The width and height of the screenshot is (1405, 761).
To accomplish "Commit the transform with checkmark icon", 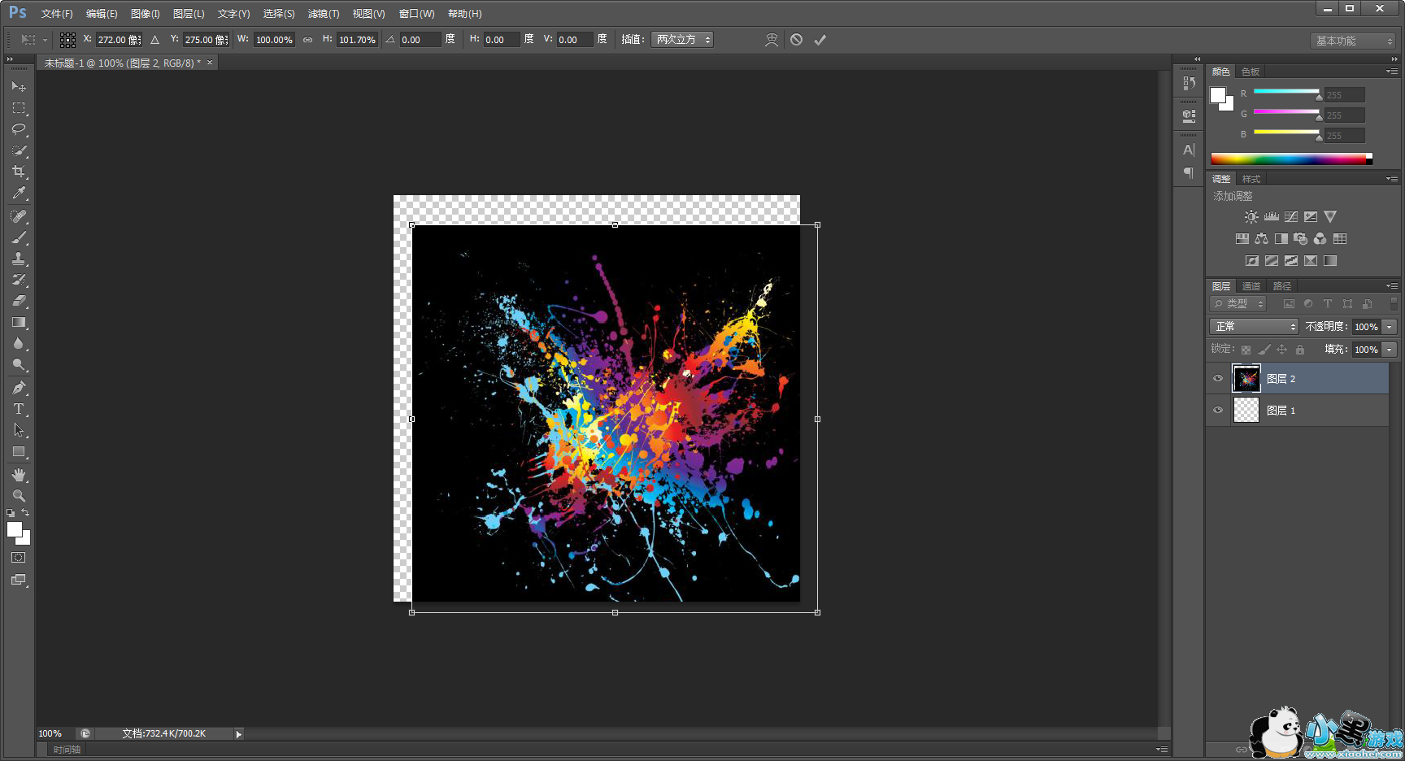I will (x=820, y=40).
